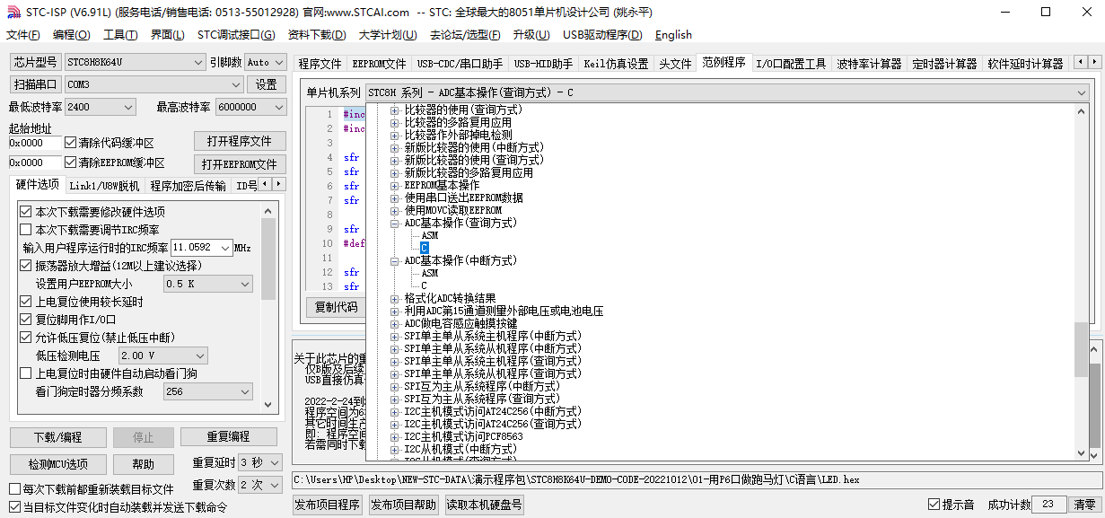
Task: Open the STC调试接口(G) menu
Action: 236,35
